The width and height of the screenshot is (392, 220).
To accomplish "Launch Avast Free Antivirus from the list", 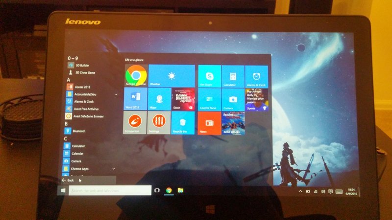I will point(82,109).
